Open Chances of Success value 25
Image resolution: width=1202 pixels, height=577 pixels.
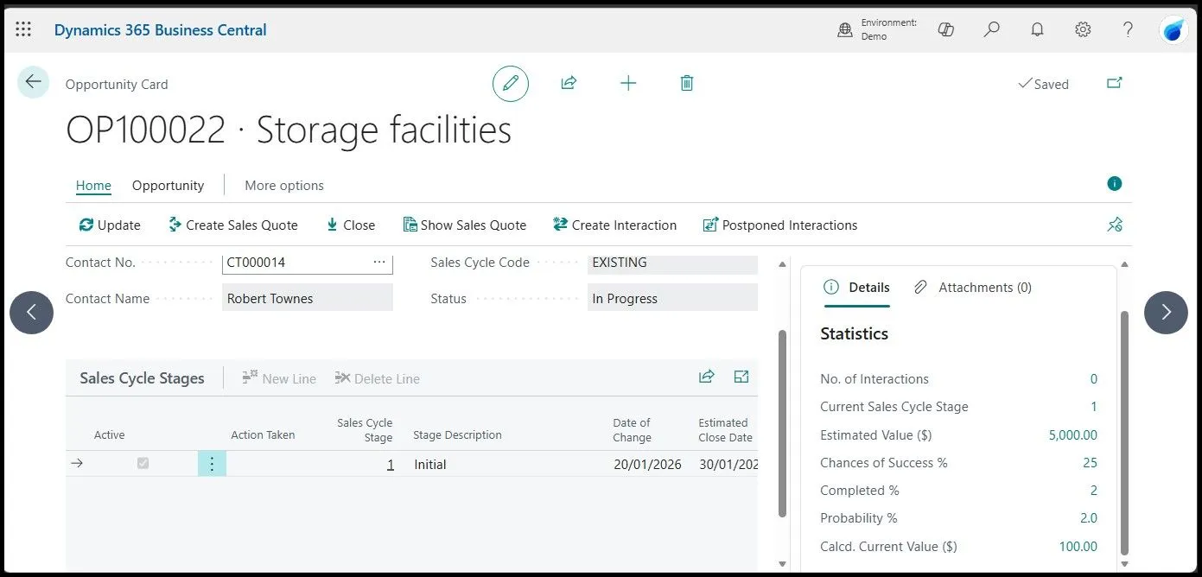pos(1090,462)
